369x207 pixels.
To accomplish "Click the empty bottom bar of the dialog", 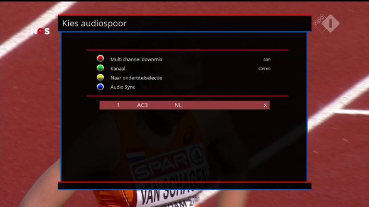I will [184, 185].
